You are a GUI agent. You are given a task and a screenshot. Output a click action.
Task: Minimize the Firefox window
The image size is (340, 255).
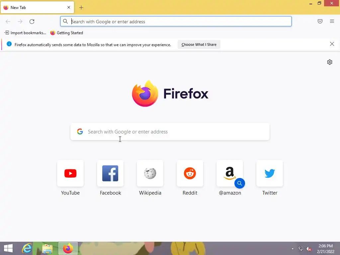tap(311, 3)
